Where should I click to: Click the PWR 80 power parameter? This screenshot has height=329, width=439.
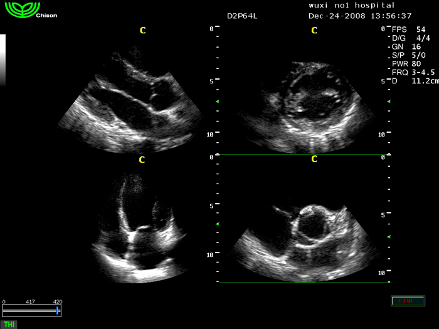406,64
